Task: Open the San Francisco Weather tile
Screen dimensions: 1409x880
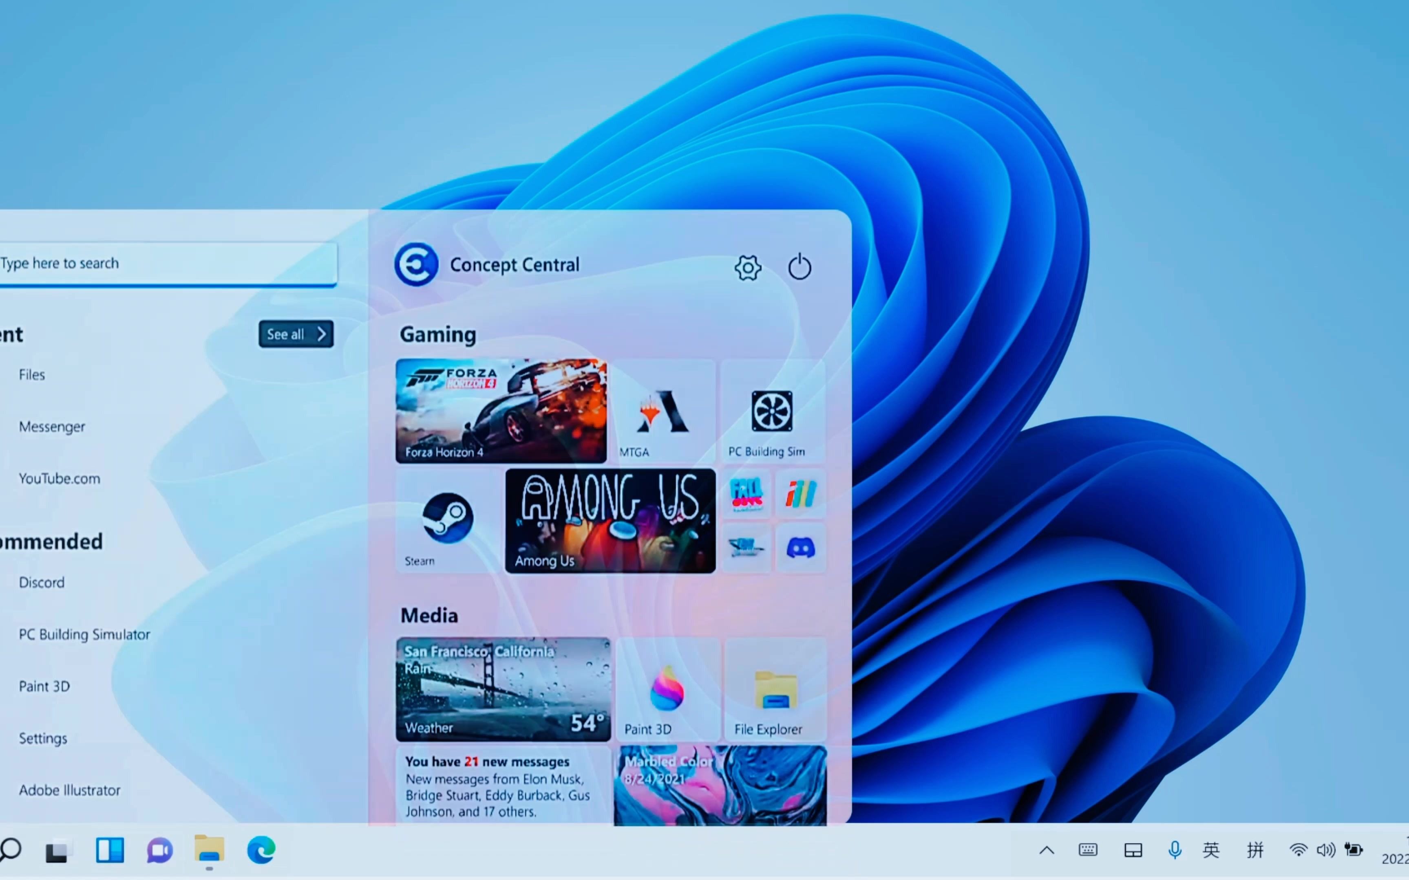Action: 503,689
